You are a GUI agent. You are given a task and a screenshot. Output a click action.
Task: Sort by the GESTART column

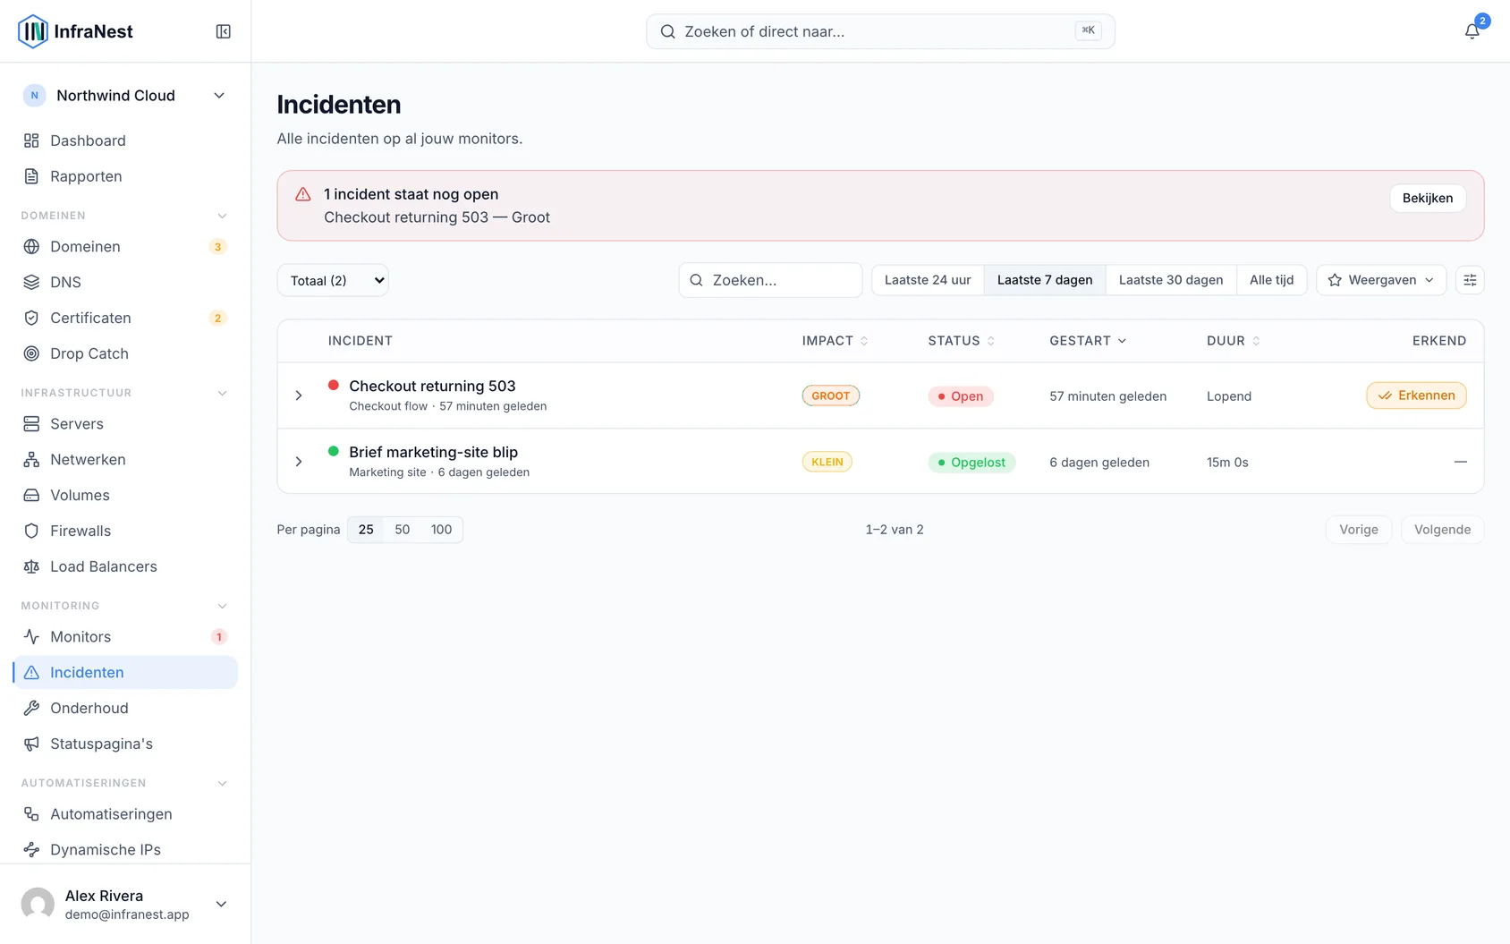click(x=1088, y=341)
